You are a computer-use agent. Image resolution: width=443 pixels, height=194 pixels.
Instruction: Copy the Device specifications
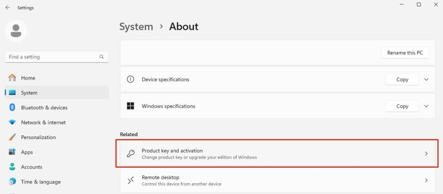point(402,80)
